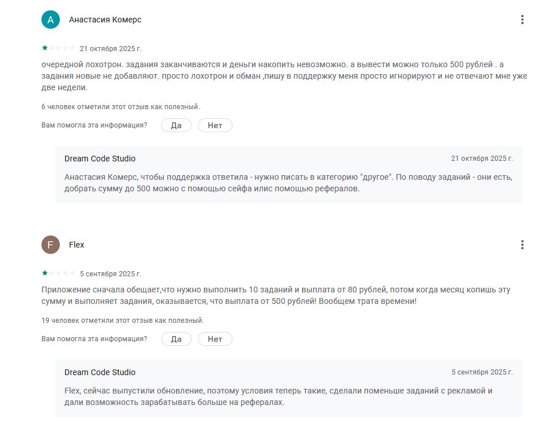546x436 pixels.
Task: Click Нет under Анастасия's review
Action: (x=215, y=125)
